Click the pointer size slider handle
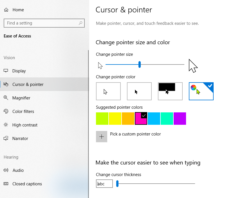This screenshot has width=226, height=198. pos(139,64)
